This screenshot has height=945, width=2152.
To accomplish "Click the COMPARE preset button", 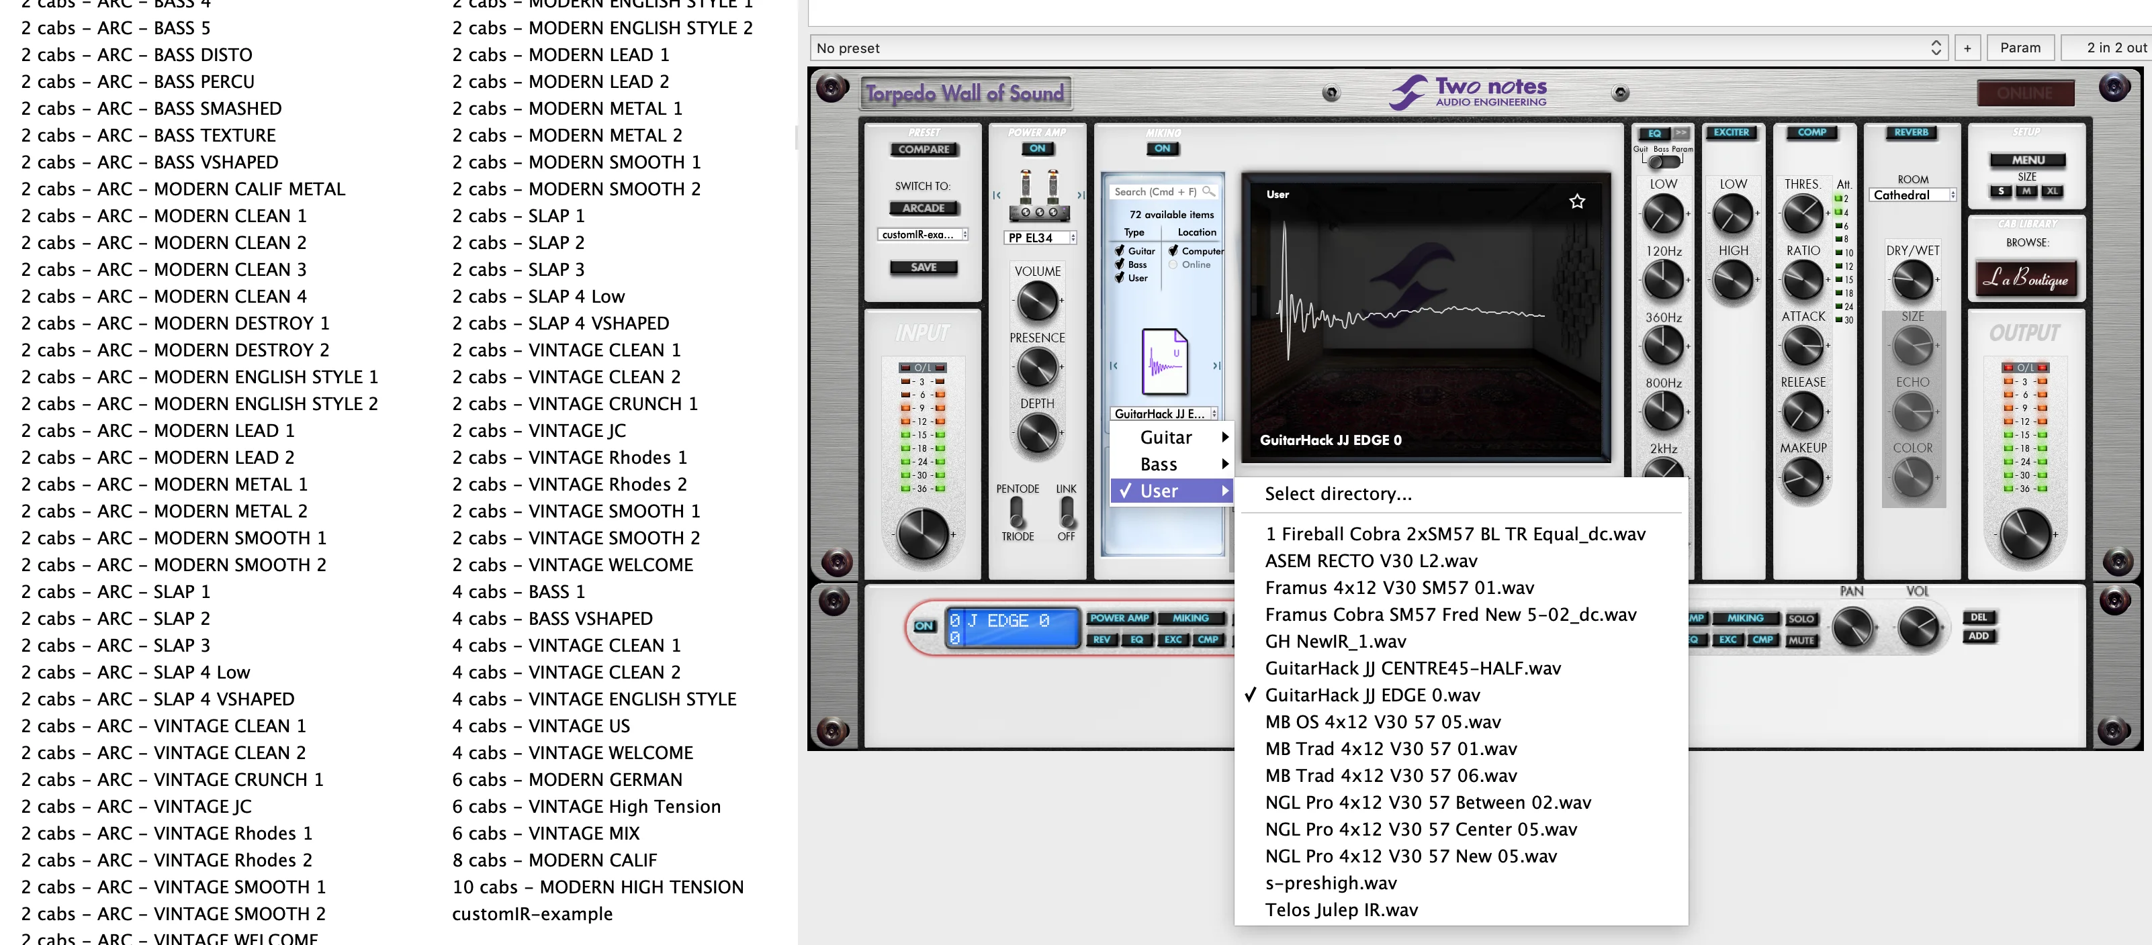I will pyautogui.click(x=923, y=150).
